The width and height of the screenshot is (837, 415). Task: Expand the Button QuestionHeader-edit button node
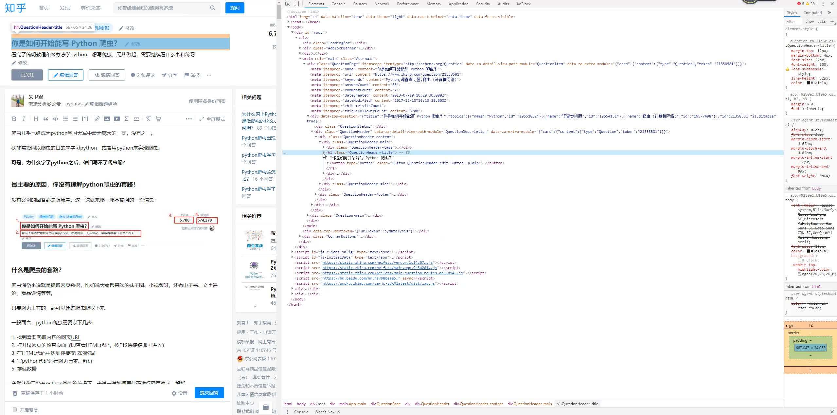(328, 163)
